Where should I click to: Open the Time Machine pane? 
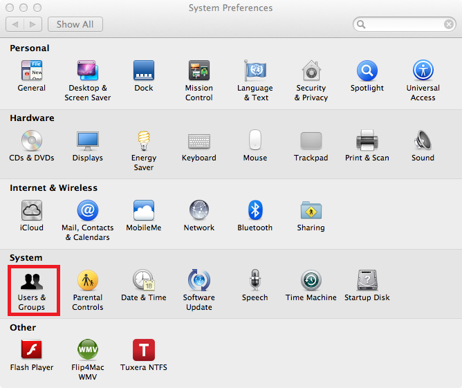pos(311,280)
